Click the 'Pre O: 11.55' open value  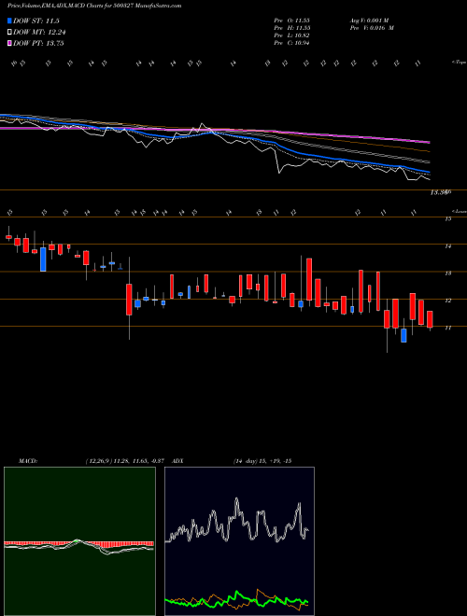click(x=291, y=21)
